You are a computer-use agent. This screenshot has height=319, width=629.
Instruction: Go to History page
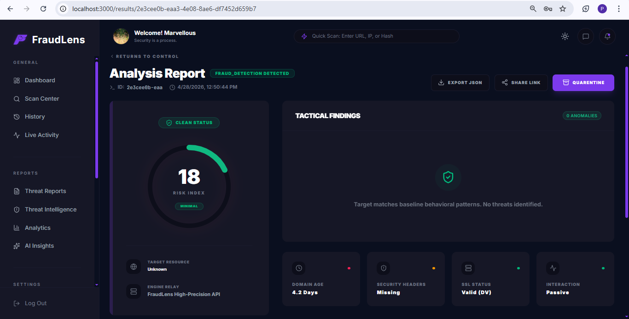click(29, 117)
